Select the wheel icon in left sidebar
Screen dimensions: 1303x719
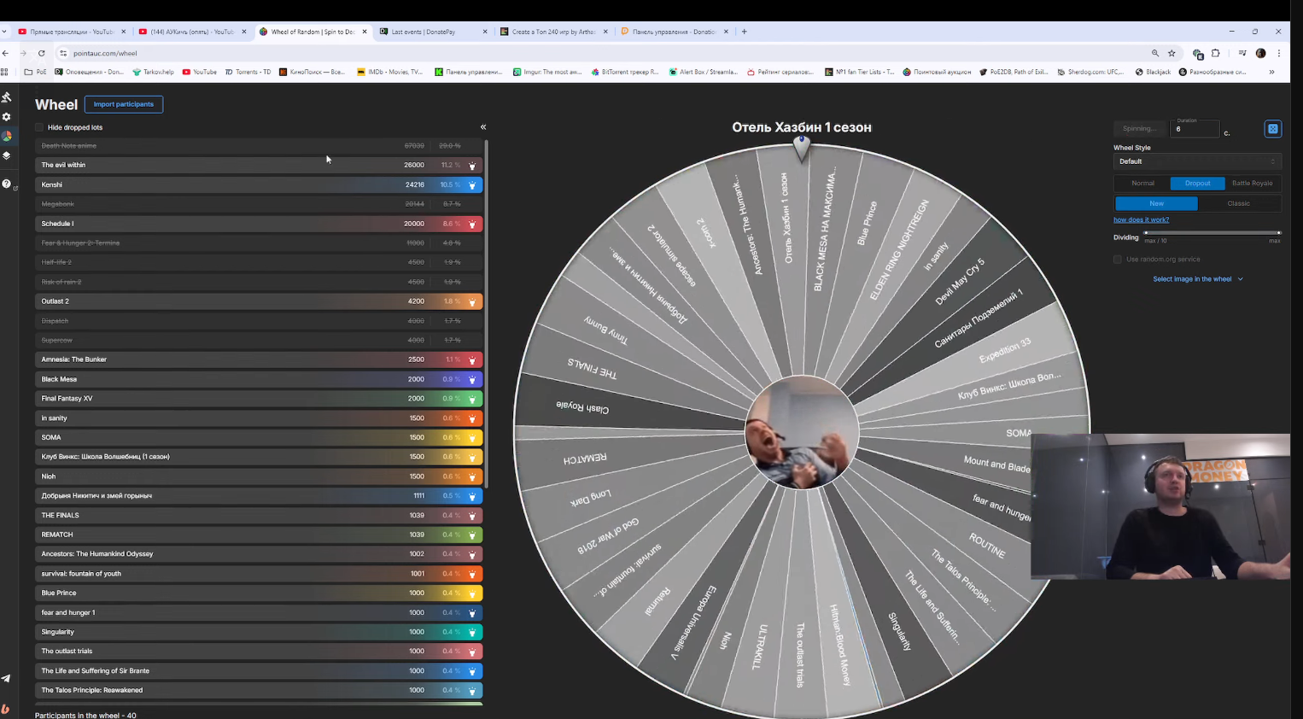pos(7,137)
